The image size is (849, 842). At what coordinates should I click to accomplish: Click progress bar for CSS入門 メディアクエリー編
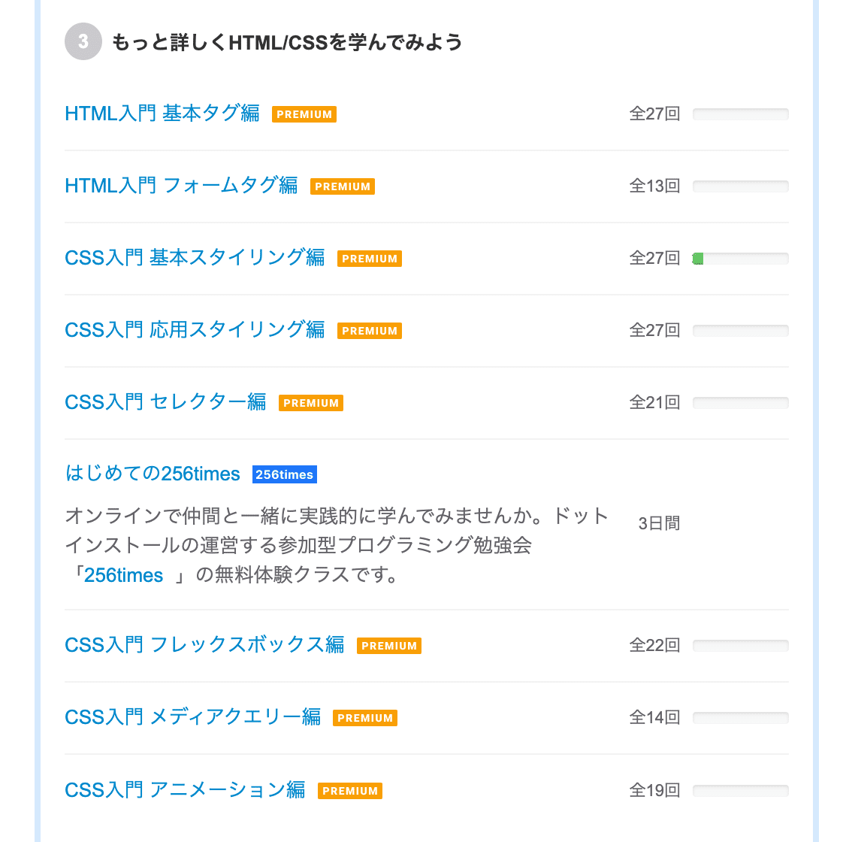click(x=741, y=718)
